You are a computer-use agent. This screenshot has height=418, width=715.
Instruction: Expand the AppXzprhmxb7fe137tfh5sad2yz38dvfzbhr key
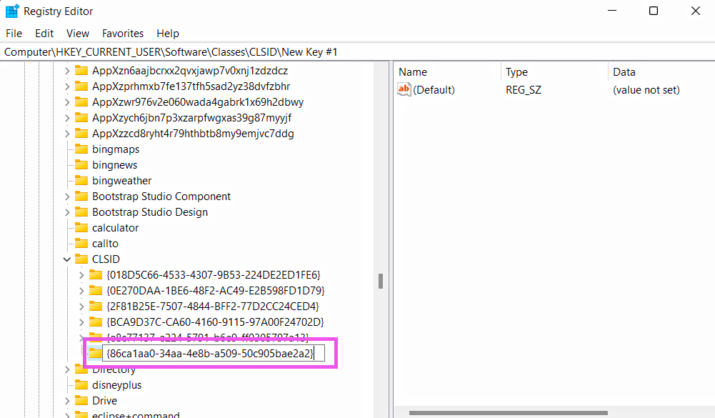click(x=67, y=86)
